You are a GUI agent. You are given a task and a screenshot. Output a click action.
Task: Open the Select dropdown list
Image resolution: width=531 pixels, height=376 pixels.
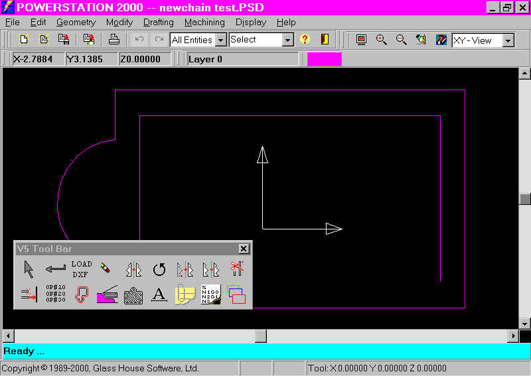tap(287, 40)
